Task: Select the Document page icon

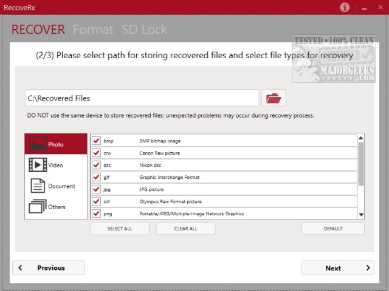Action: [x=38, y=186]
